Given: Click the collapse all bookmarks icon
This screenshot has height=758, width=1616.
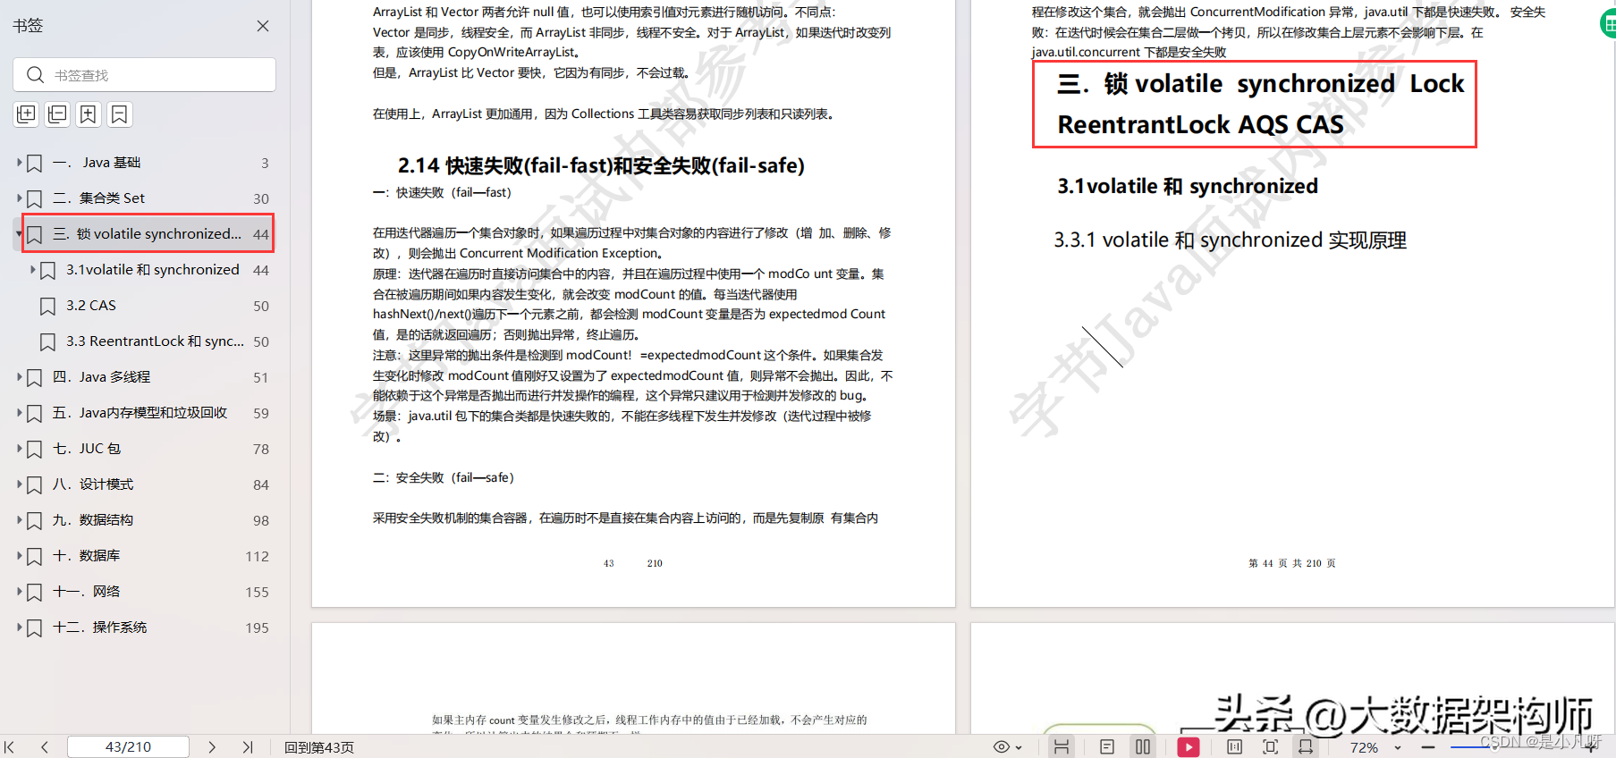Looking at the screenshot, I should tap(57, 114).
